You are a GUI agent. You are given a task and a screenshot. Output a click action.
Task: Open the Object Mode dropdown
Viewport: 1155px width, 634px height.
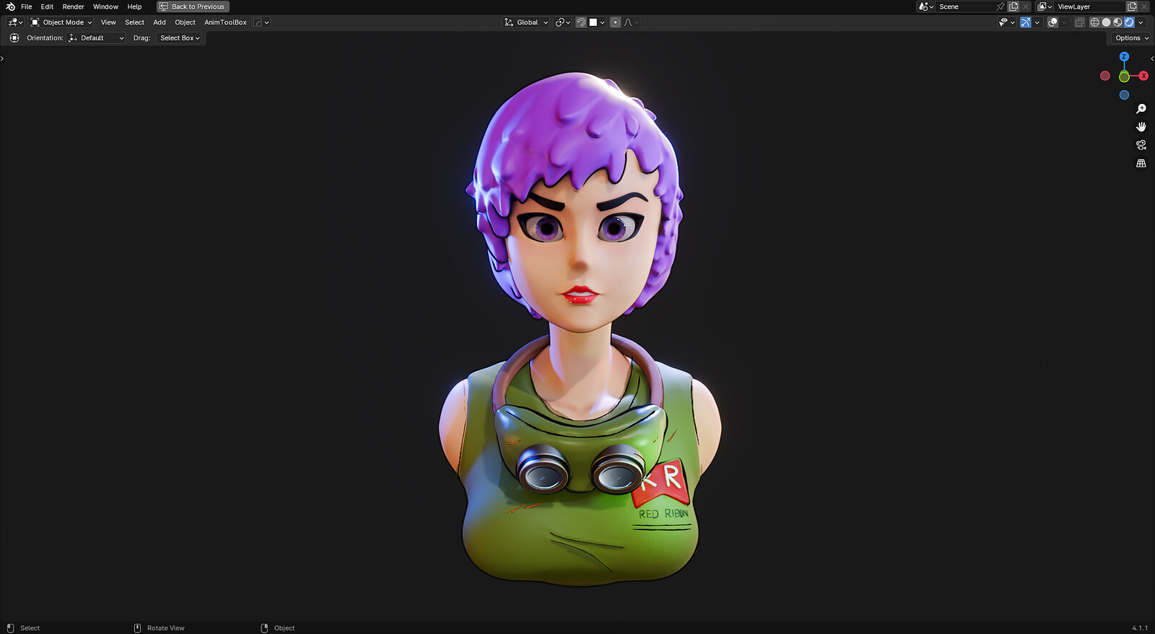(x=61, y=22)
